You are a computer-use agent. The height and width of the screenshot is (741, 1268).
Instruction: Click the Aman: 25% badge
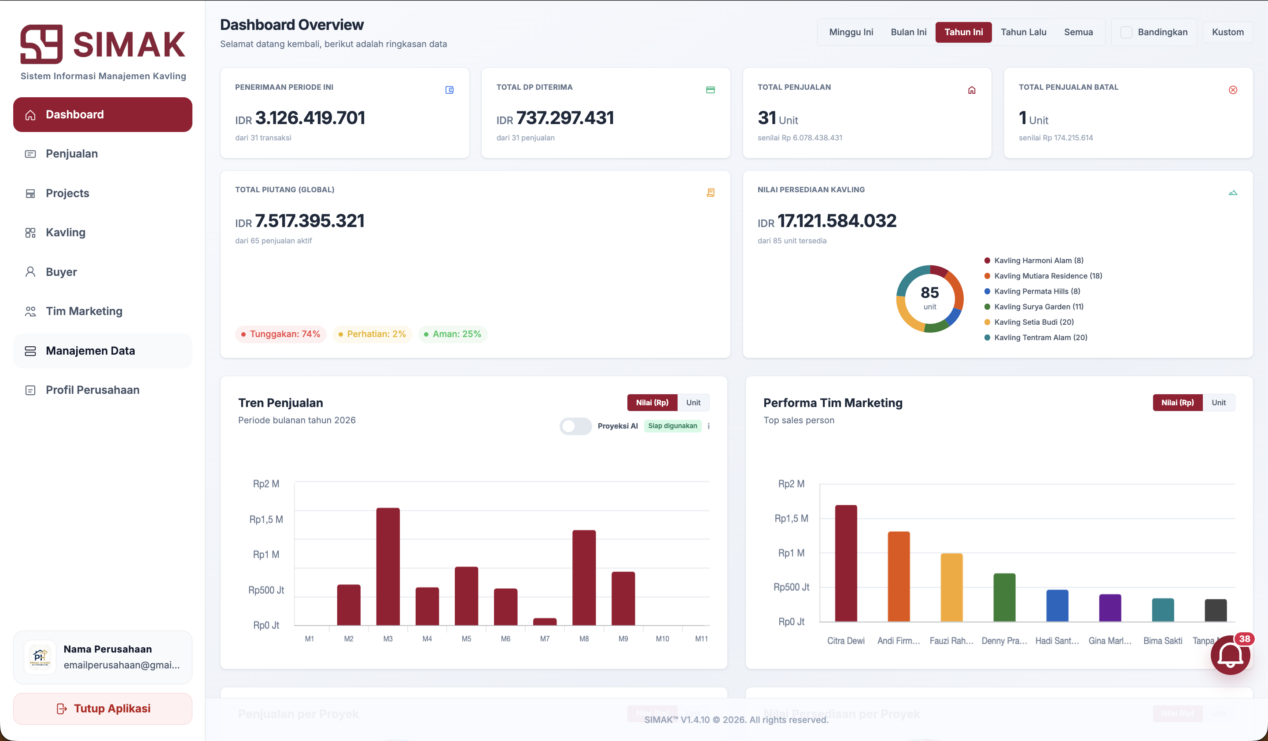tap(452, 334)
